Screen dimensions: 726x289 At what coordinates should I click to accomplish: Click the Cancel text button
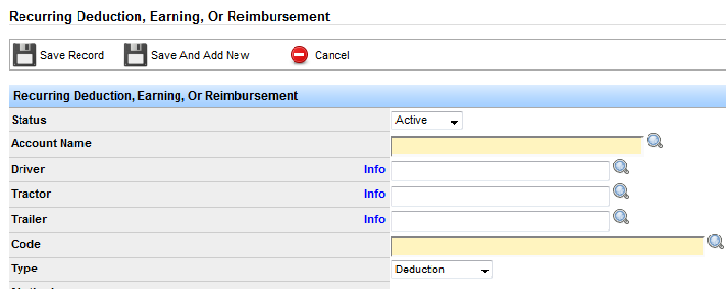click(x=332, y=55)
